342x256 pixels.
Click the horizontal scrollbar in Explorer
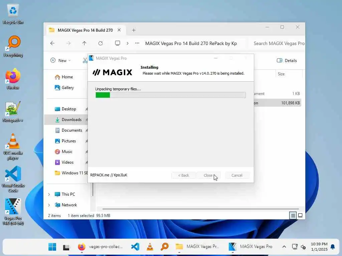tap(200, 209)
